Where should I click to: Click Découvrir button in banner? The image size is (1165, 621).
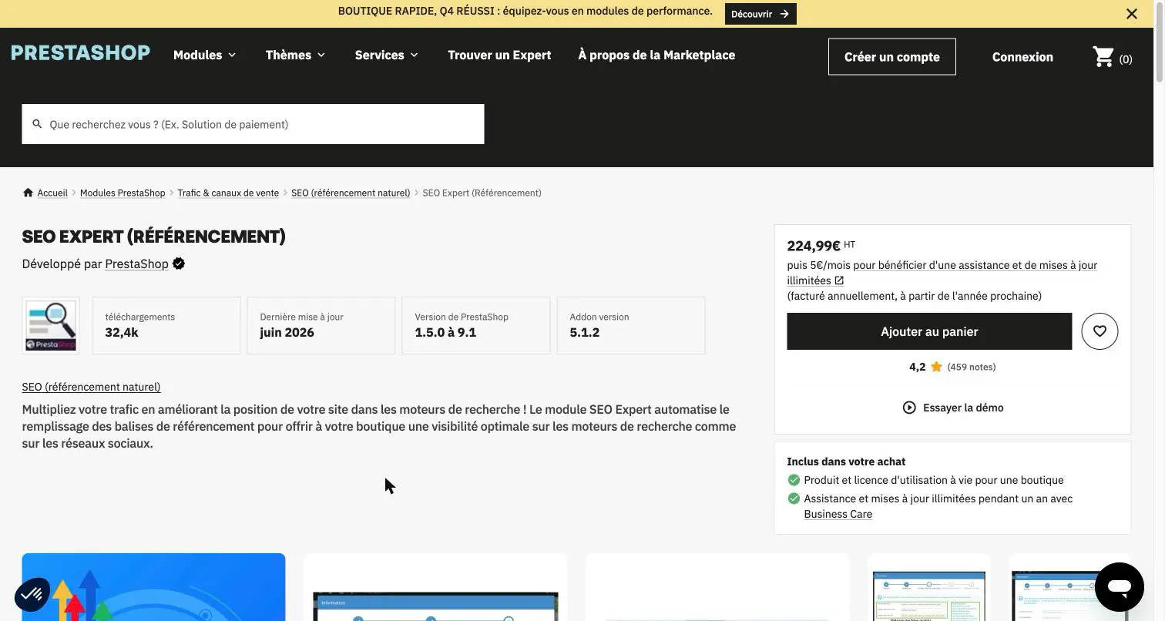click(x=760, y=14)
